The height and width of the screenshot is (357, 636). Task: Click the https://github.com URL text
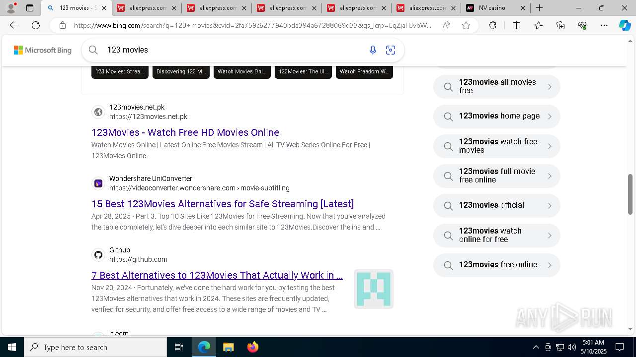pyautogui.click(x=138, y=259)
